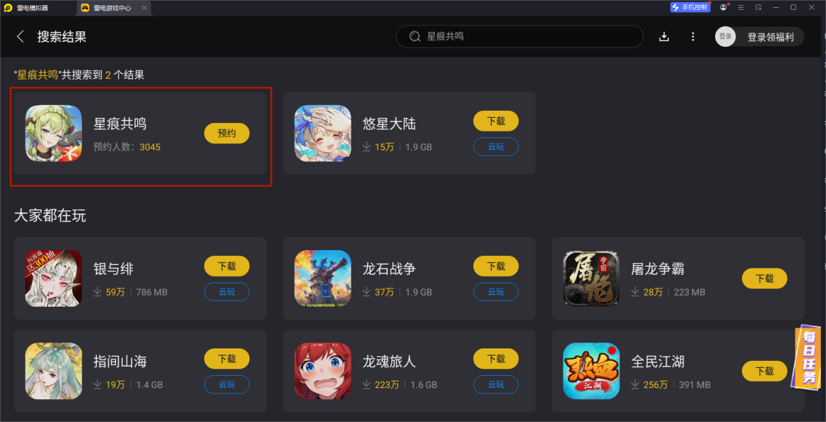
Task: Cloud play 龙魂旅人 via 云玩 button
Action: [496, 384]
